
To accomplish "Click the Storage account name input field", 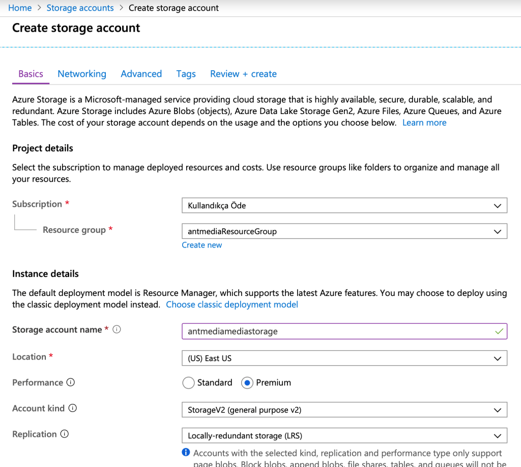I will pyautogui.click(x=344, y=332).
